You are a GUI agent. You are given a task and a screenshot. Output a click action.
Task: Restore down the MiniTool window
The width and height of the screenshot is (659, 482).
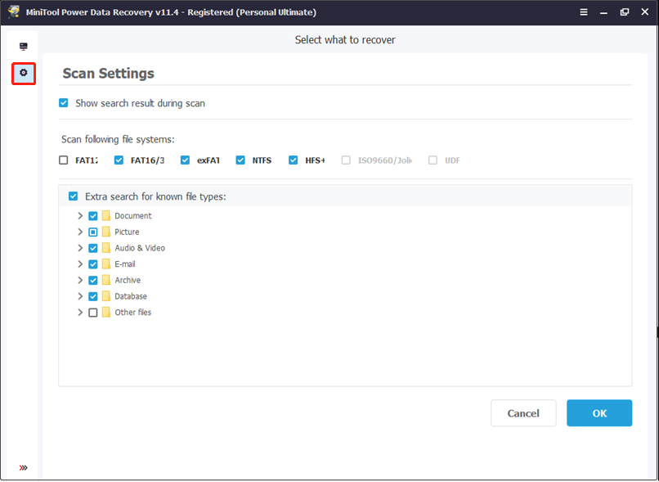tap(625, 12)
